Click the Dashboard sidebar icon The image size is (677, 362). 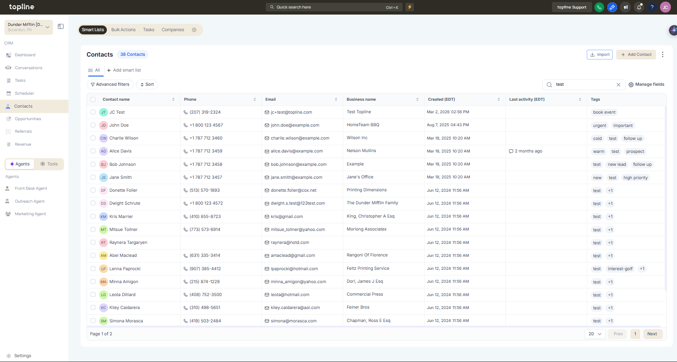[8, 55]
